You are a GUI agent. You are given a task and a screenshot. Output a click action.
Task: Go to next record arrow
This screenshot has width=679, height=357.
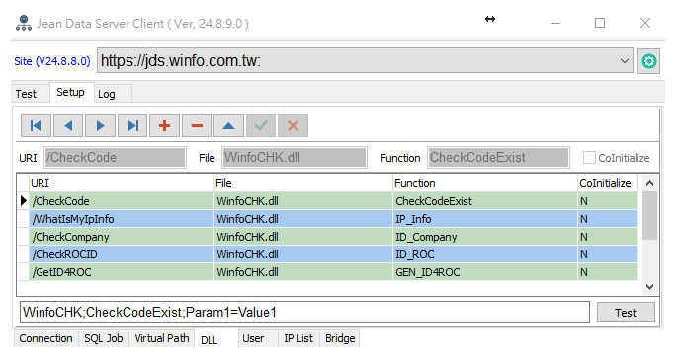coord(100,126)
